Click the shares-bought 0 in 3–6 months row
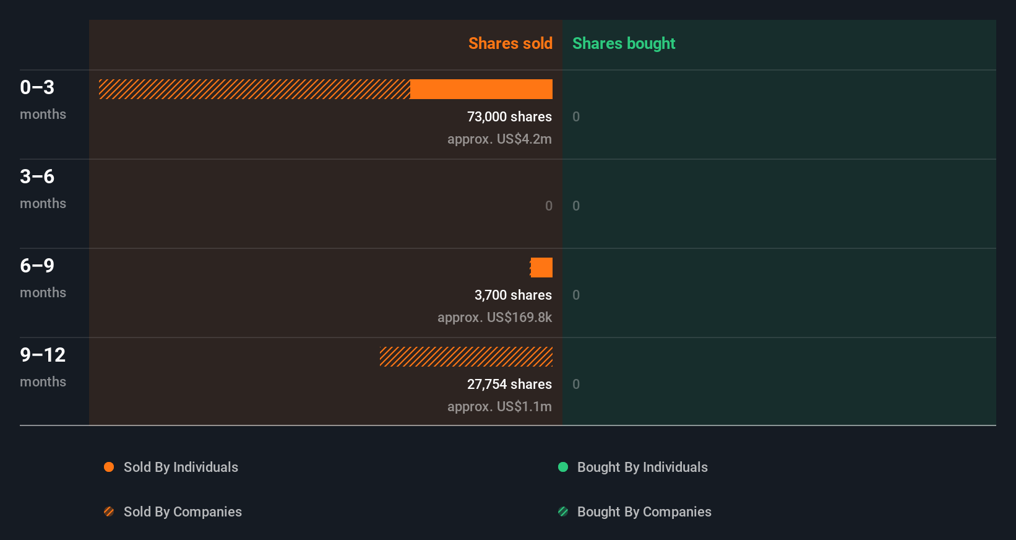Image resolution: width=1016 pixels, height=540 pixels. 576,206
